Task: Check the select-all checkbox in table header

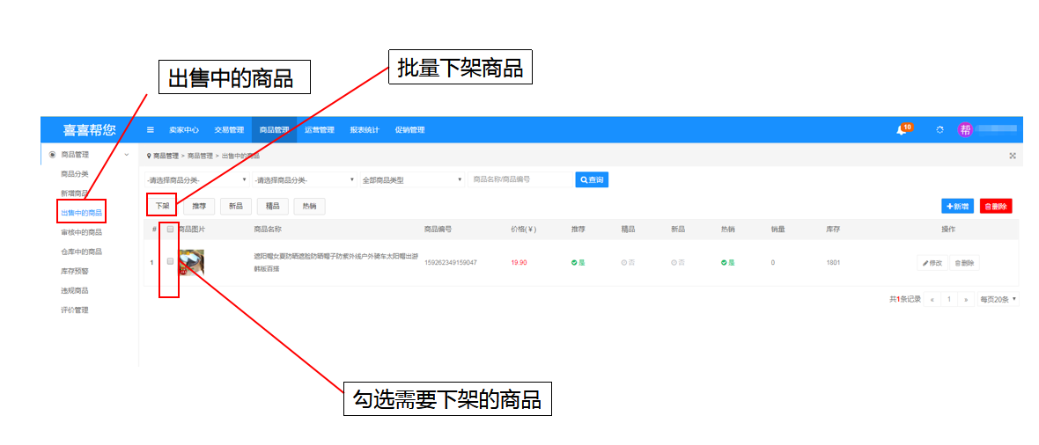Action: pyautogui.click(x=170, y=230)
